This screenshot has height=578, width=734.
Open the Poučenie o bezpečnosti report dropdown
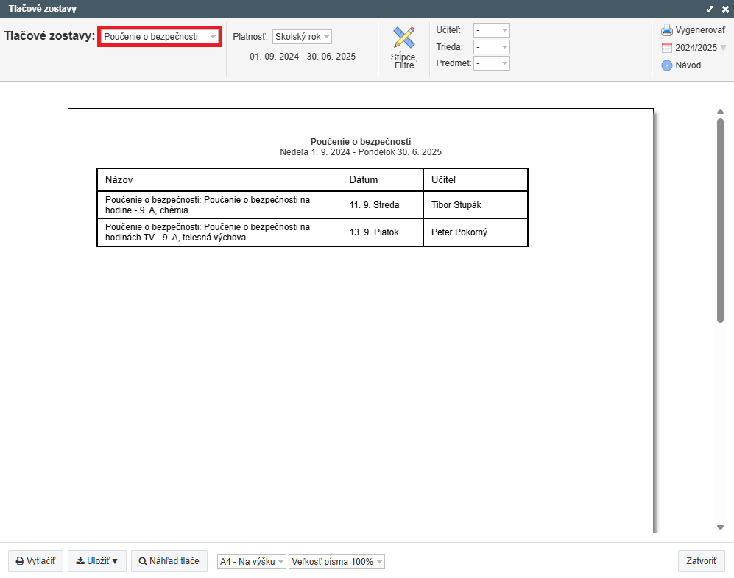(160, 36)
